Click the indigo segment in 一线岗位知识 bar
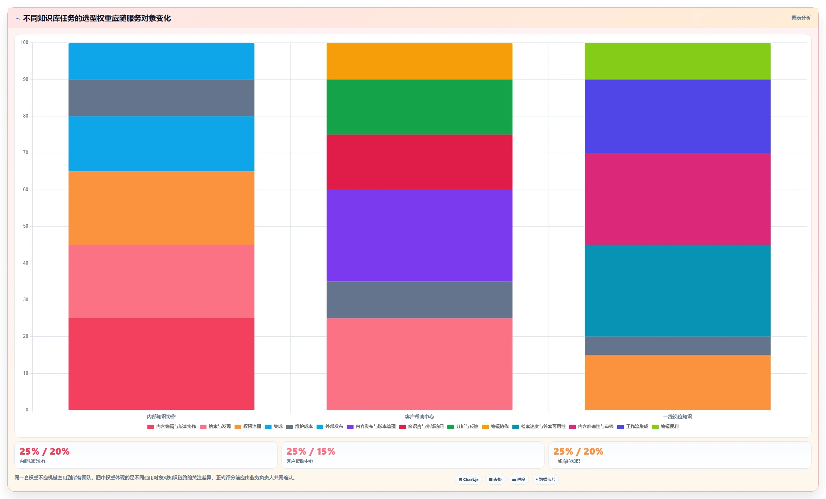Screen dimensions: 826x499 tap(677, 116)
